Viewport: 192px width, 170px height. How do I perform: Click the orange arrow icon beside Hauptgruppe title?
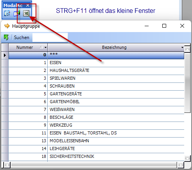7,26
